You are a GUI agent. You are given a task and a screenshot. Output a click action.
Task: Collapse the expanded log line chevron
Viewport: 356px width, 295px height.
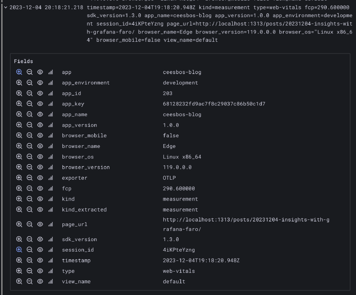(x=5, y=8)
